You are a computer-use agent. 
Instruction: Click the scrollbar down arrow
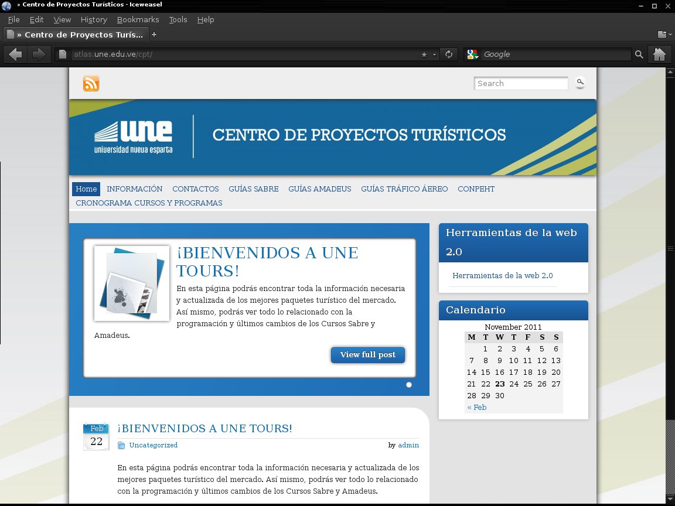pyautogui.click(x=670, y=499)
